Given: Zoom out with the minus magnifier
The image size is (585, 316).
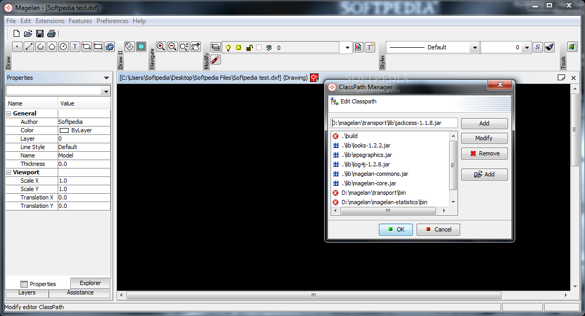Looking at the screenshot, I should [x=173, y=47].
